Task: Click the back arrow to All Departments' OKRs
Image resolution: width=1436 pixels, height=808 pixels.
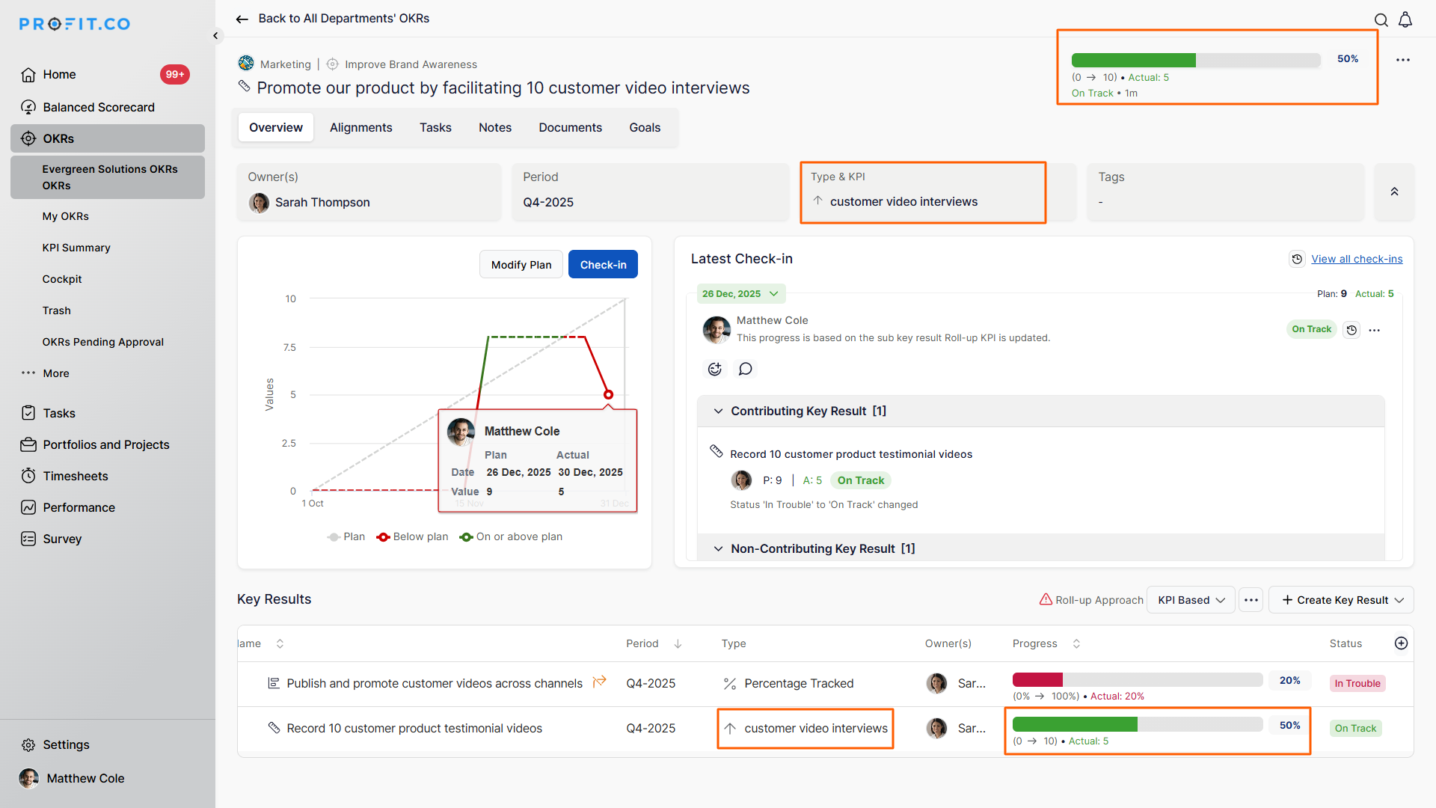Action: click(242, 19)
